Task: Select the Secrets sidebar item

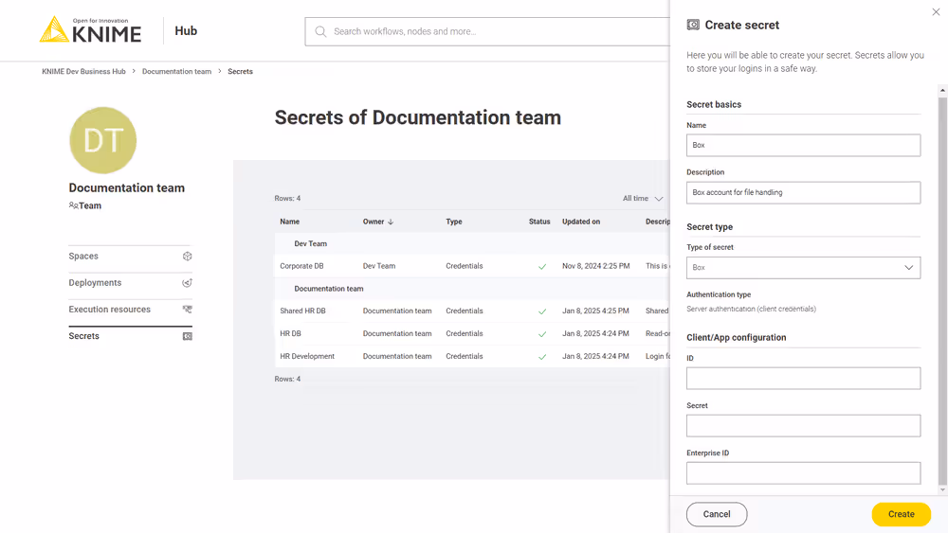Action: coord(131,336)
